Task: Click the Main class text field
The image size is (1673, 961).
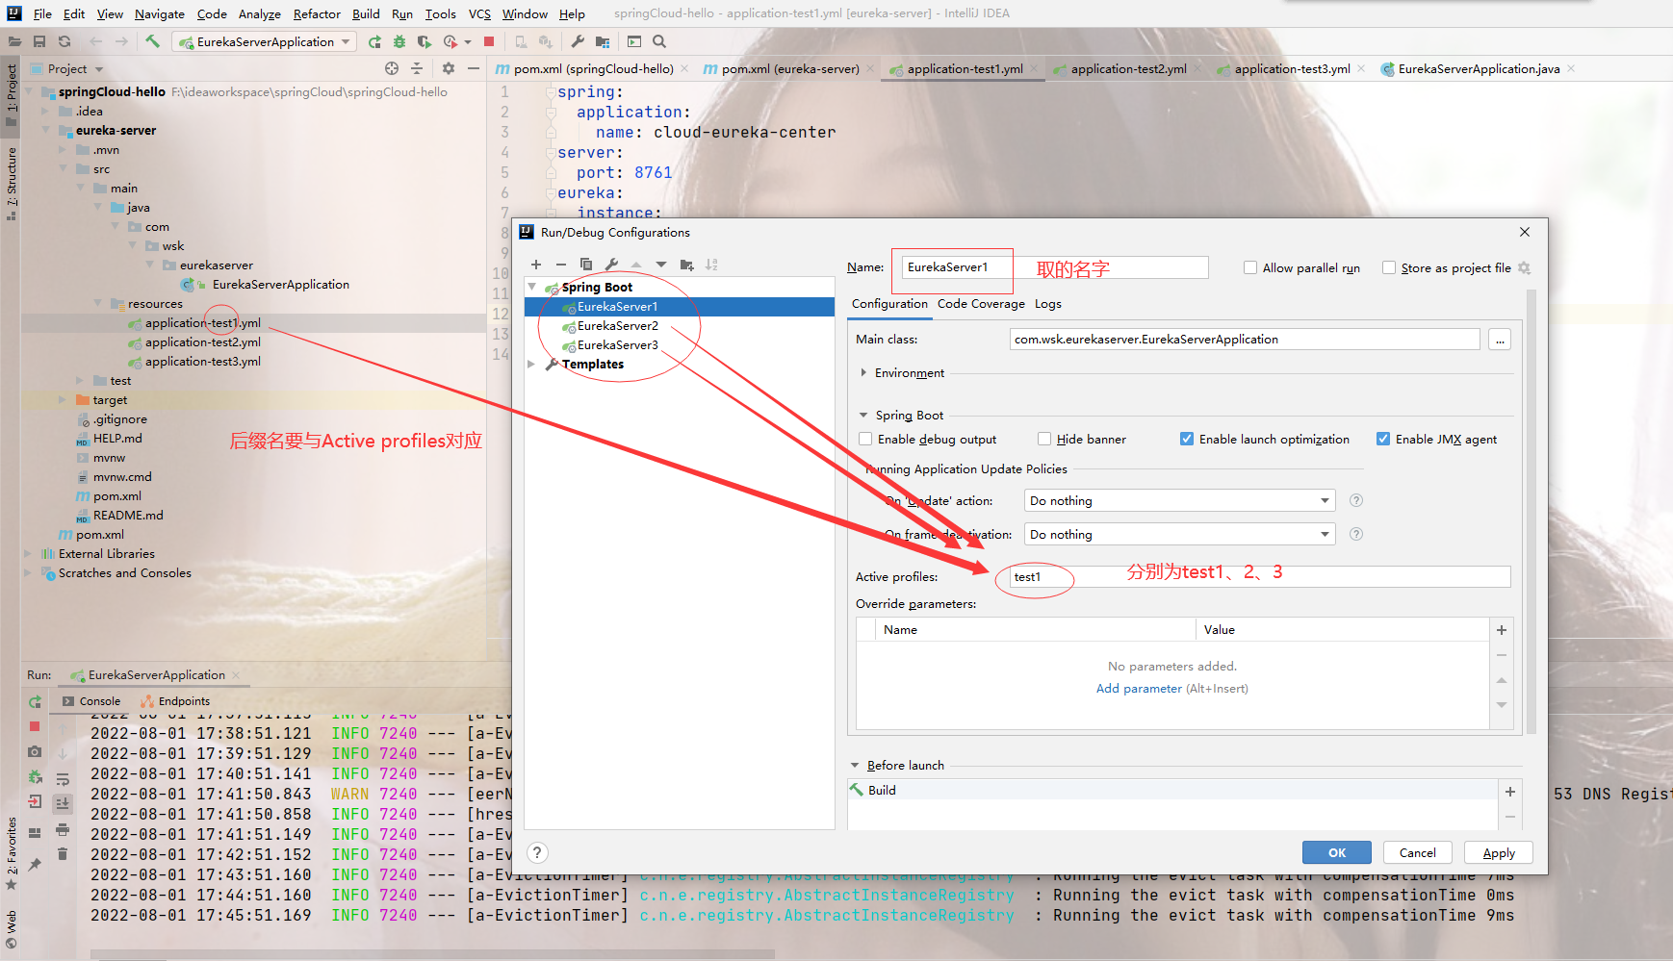Action: (1245, 340)
